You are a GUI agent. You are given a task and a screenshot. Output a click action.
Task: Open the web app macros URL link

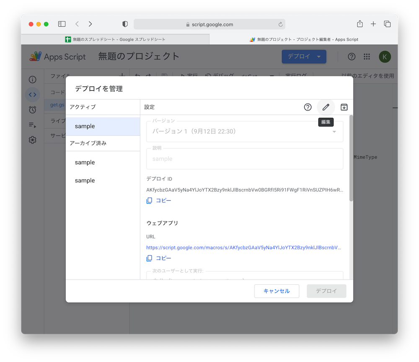point(243,247)
